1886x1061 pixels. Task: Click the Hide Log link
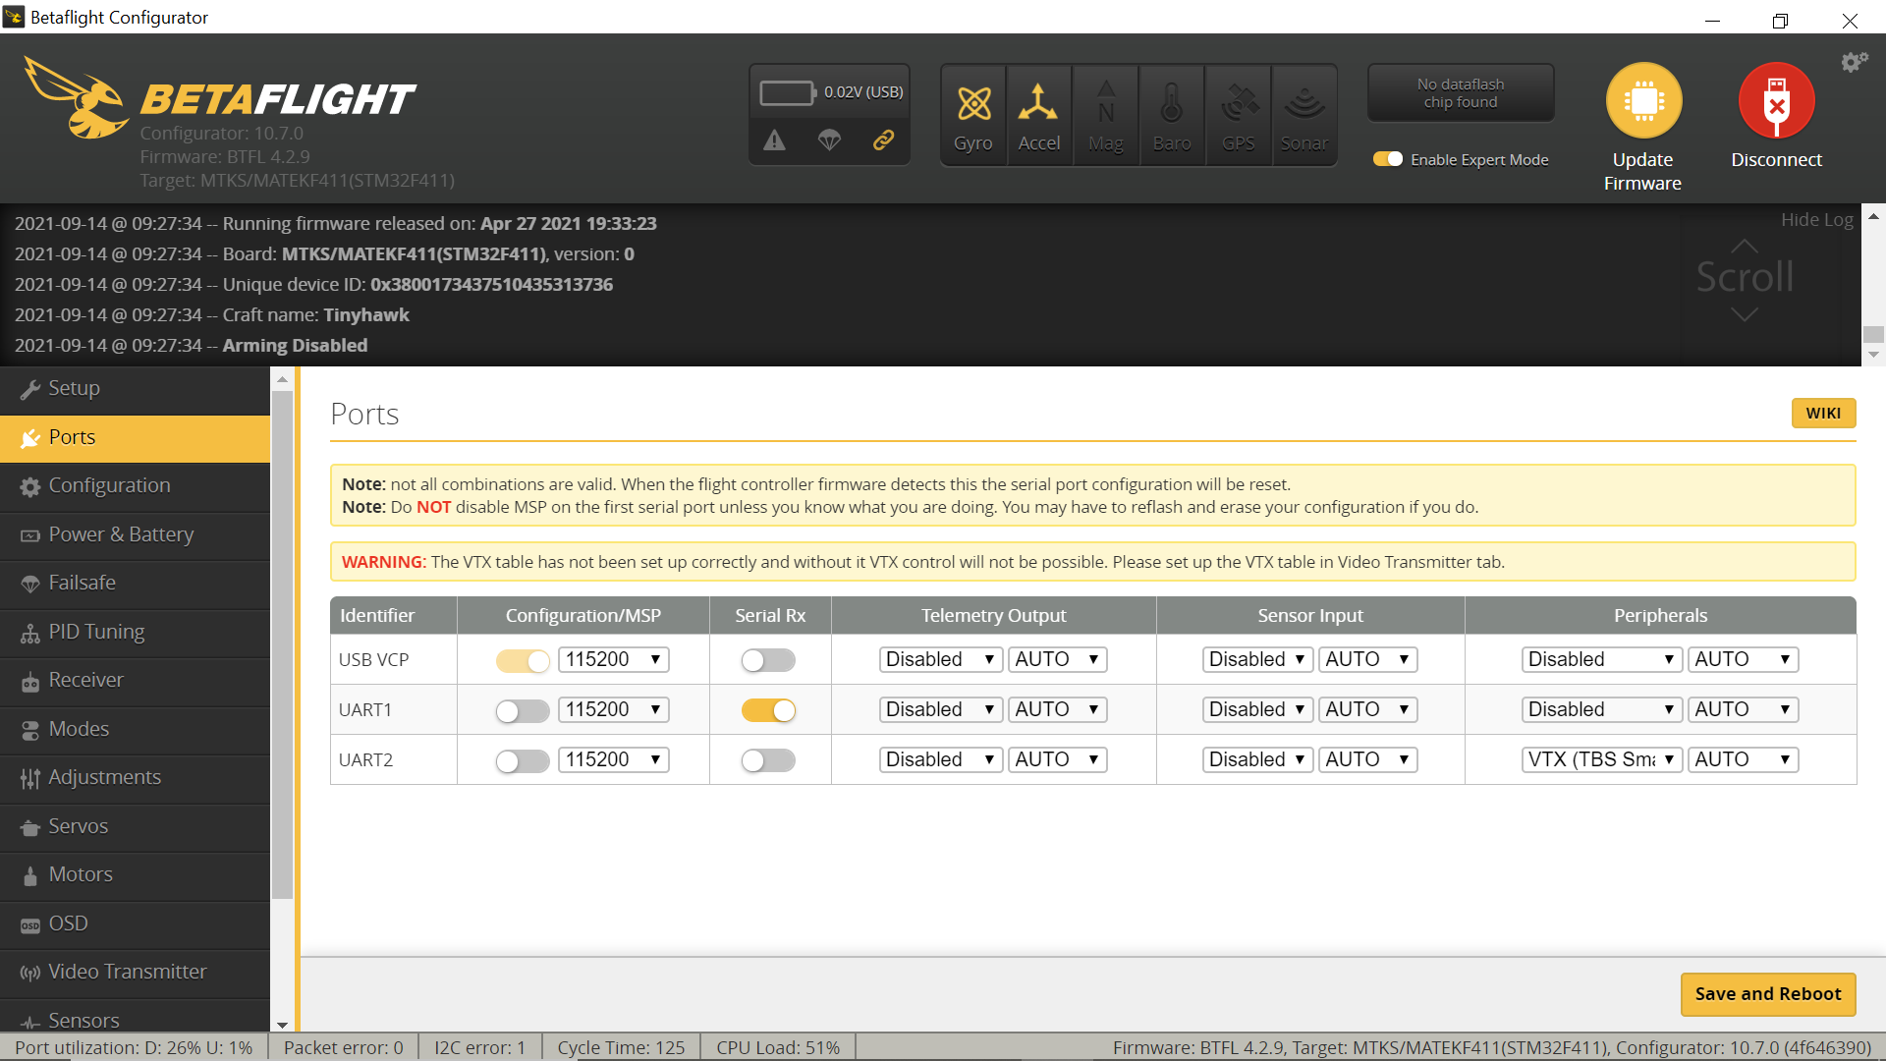[1816, 220]
